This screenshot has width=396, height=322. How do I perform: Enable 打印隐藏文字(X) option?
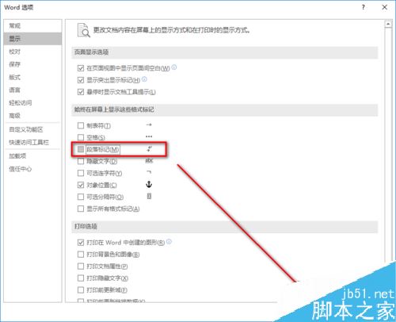pos(81,278)
